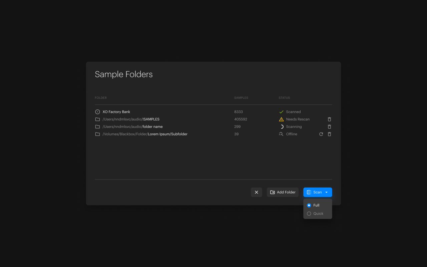Click the Add Folder button
Viewport: 427px width, 267px height.
[283, 192]
